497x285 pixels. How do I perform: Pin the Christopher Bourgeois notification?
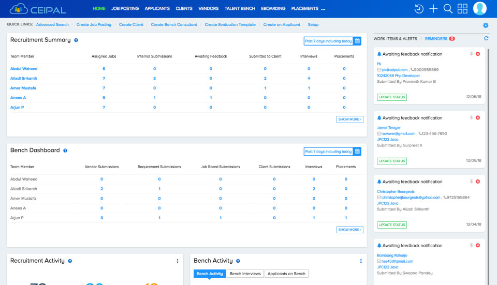tap(471, 182)
